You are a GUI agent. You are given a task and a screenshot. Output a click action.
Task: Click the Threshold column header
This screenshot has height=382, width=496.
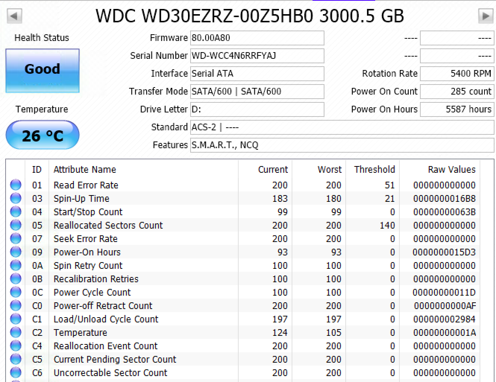coord(374,169)
